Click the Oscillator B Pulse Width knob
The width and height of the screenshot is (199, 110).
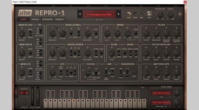88,53
